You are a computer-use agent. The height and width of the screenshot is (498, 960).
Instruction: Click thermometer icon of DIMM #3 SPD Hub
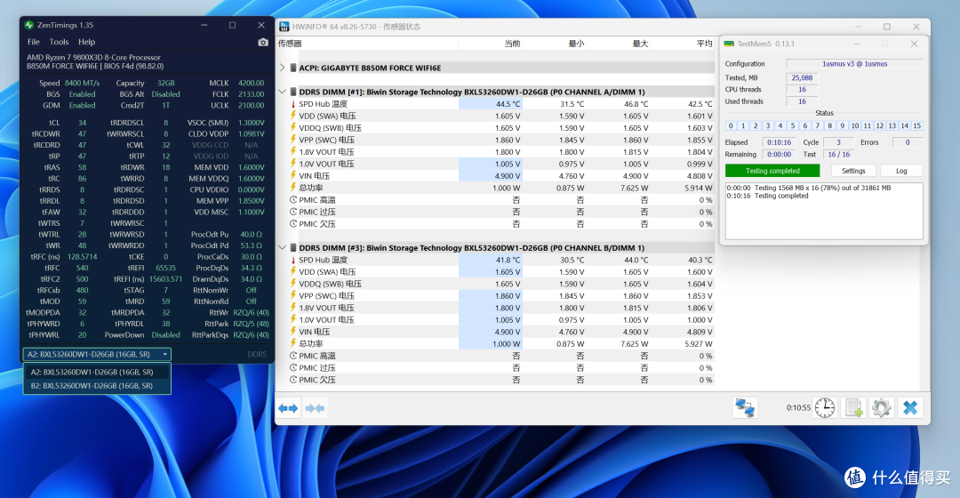293,260
